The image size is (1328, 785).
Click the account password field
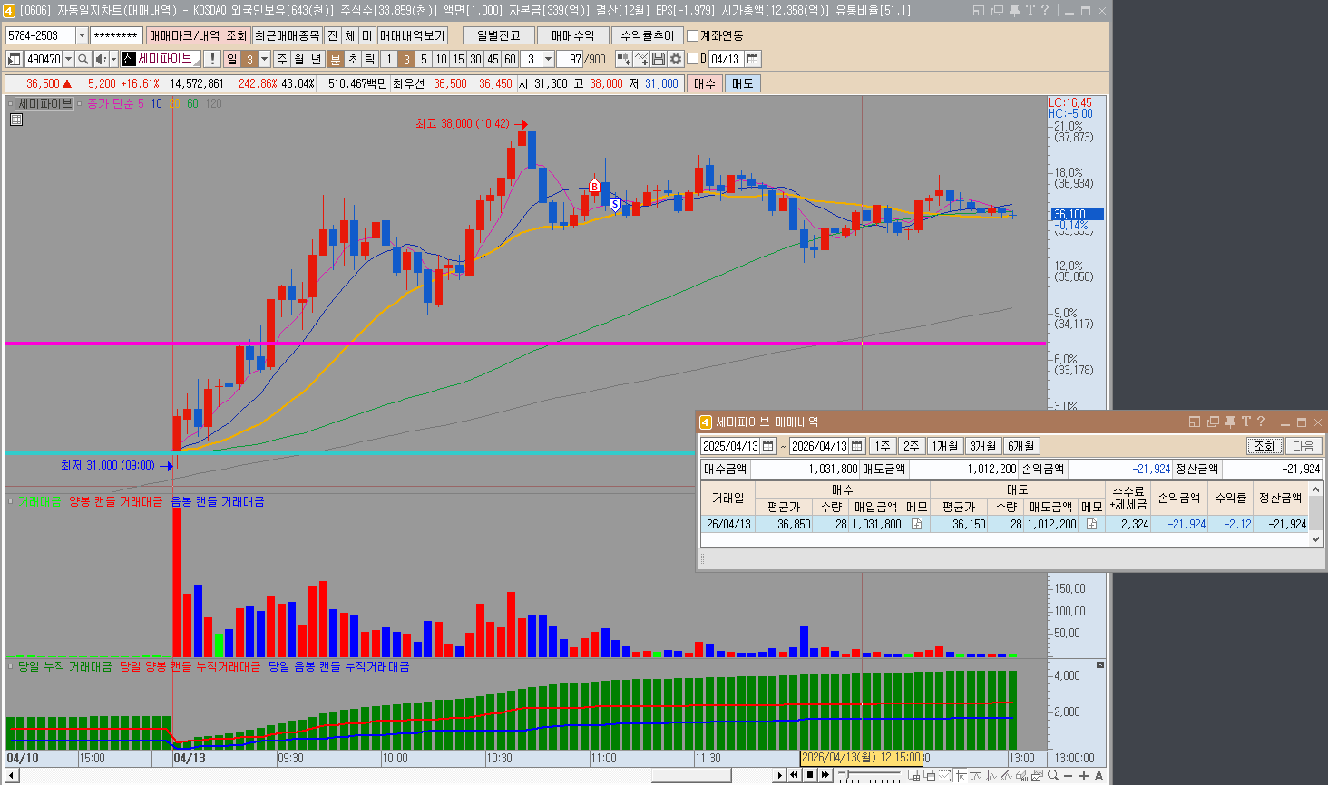[116, 35]
